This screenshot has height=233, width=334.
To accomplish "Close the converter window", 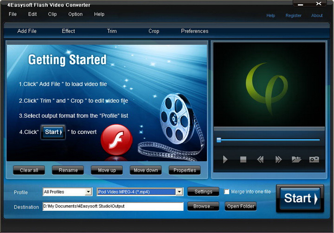I will click(x=318, y=3).
